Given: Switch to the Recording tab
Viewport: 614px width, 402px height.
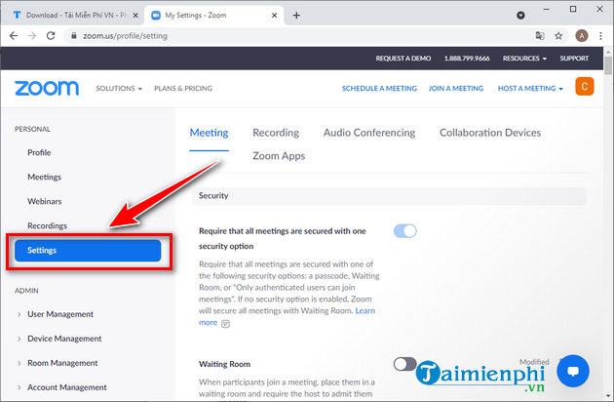Looking at the screenshot, I should coord(275,133).
